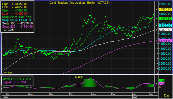Click the cyan 43320.00 axis price tag
This screenshot has height=99, width=173.
click(165, 25)
